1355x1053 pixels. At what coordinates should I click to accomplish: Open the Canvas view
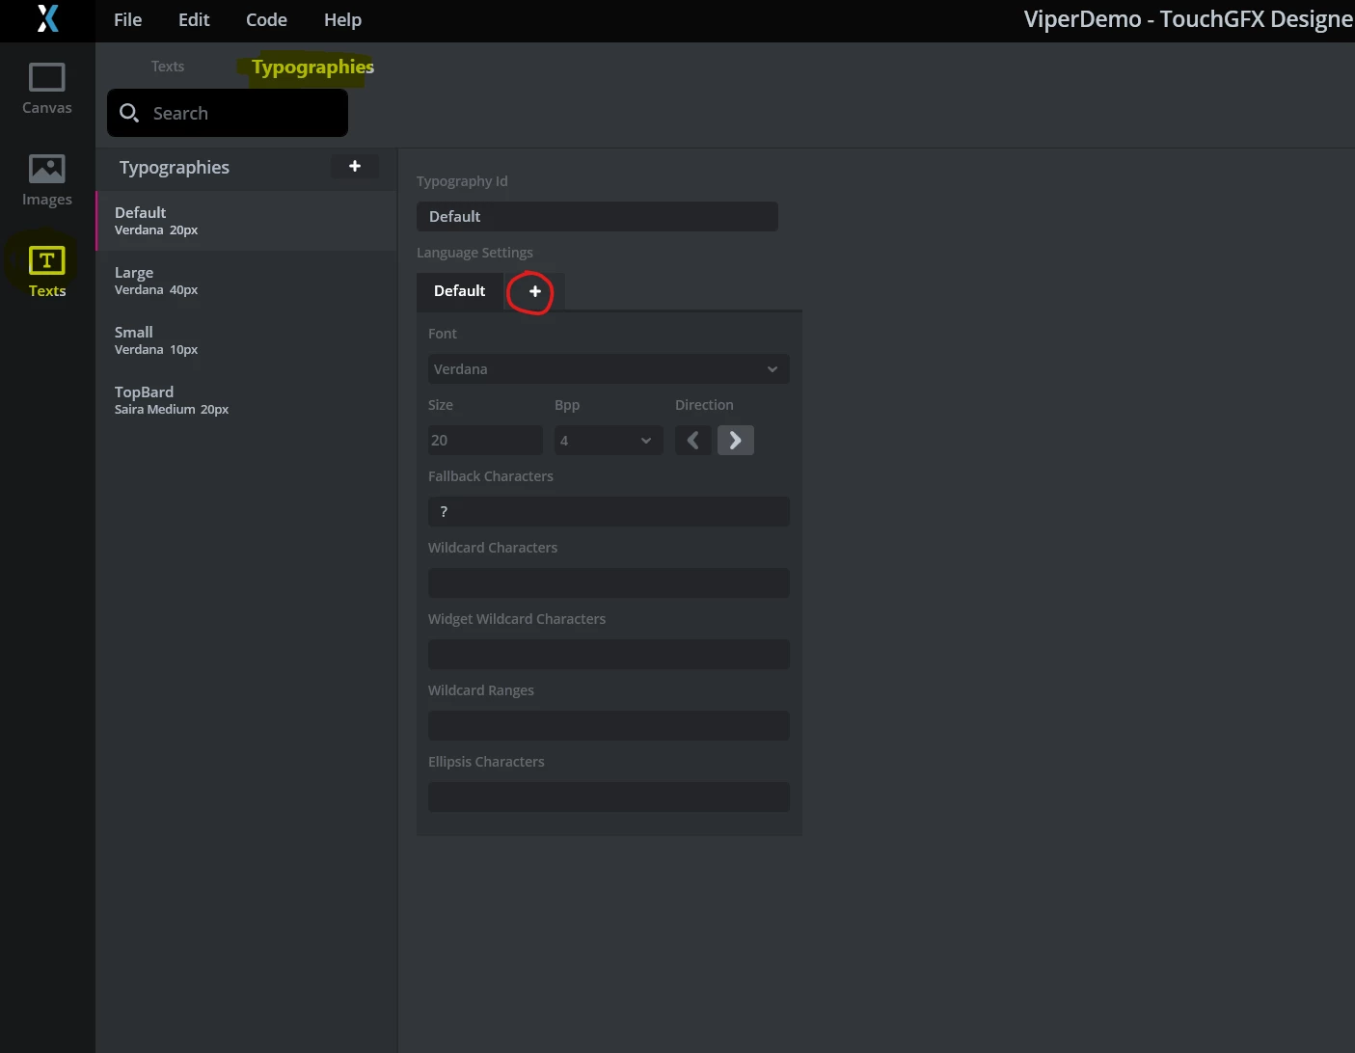pyautogui.click(x=47, y=89)
